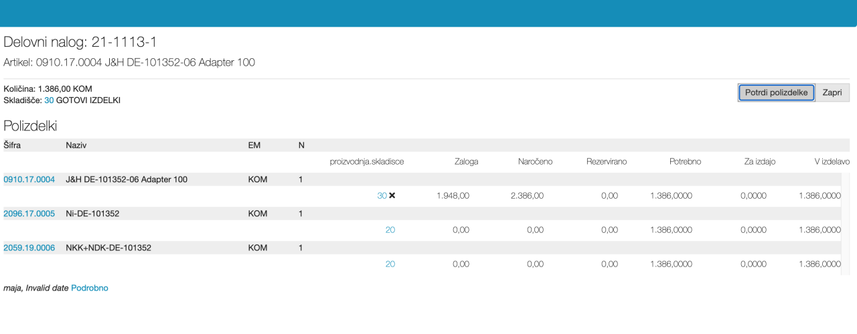Select the Naročeno column header
The image size is (857, 334).
coord(535,162)
